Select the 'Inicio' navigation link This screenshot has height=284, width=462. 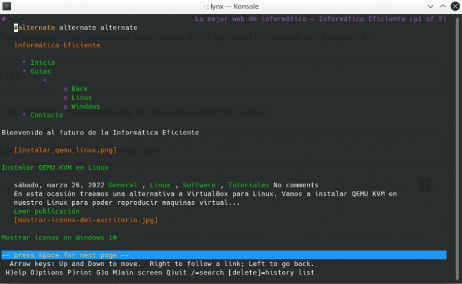tap(42, 62)
